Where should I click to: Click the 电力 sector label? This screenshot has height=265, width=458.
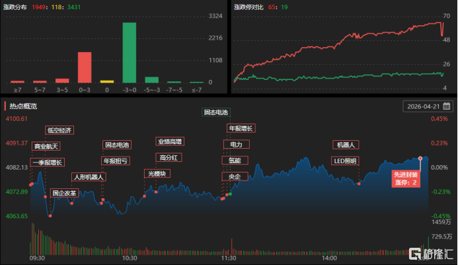pyautogui.click(x=236, y=144)
